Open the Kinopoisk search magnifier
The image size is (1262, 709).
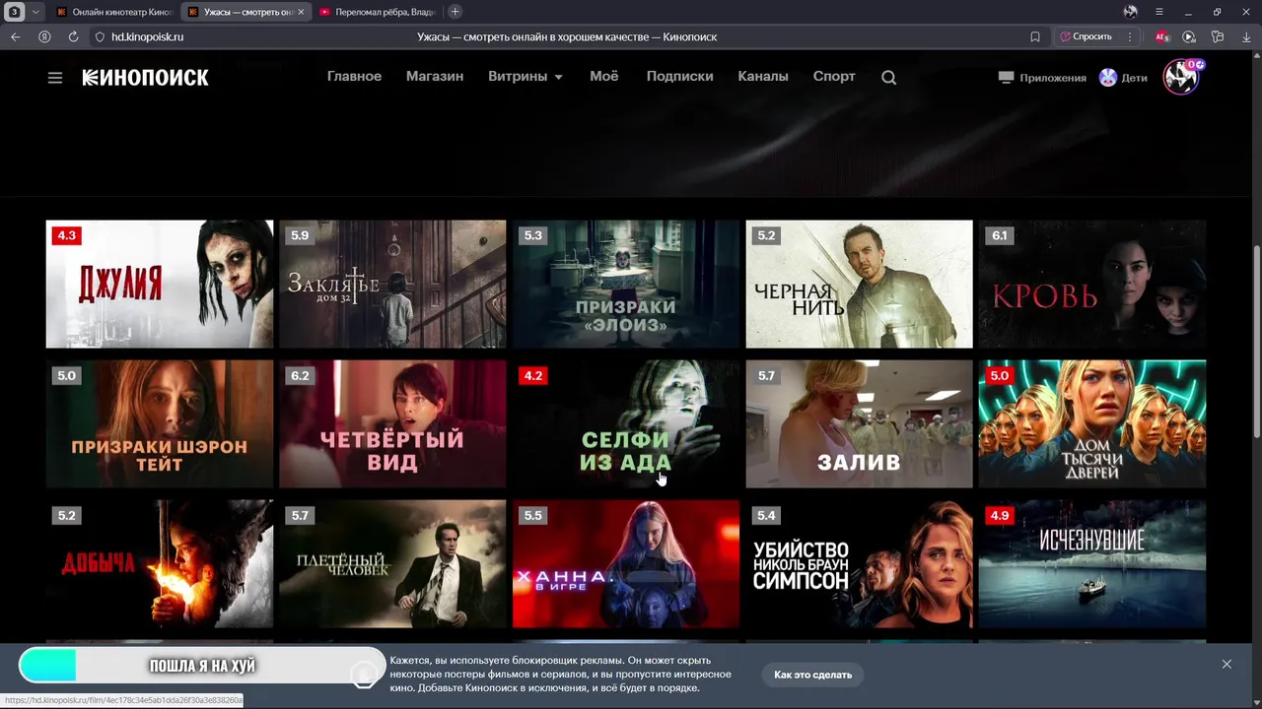pos(888,78)
